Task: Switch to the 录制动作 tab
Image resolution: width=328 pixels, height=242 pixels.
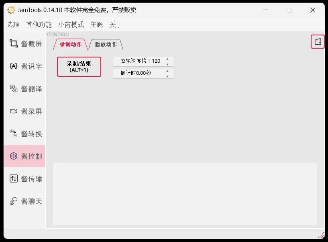Action: (71, 44)
